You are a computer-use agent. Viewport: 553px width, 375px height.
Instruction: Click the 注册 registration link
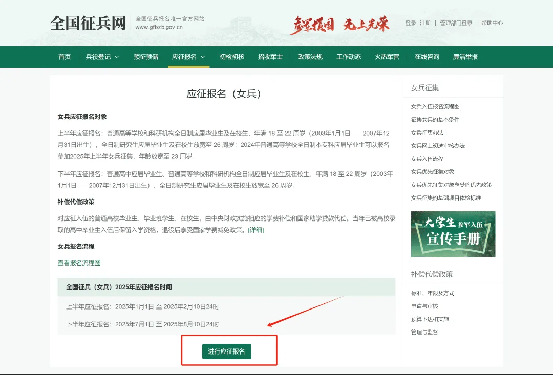426,23
